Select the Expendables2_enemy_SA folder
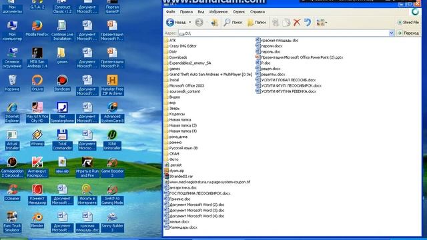This screenshot has height=240, width=427. click(x=187, y=63)
